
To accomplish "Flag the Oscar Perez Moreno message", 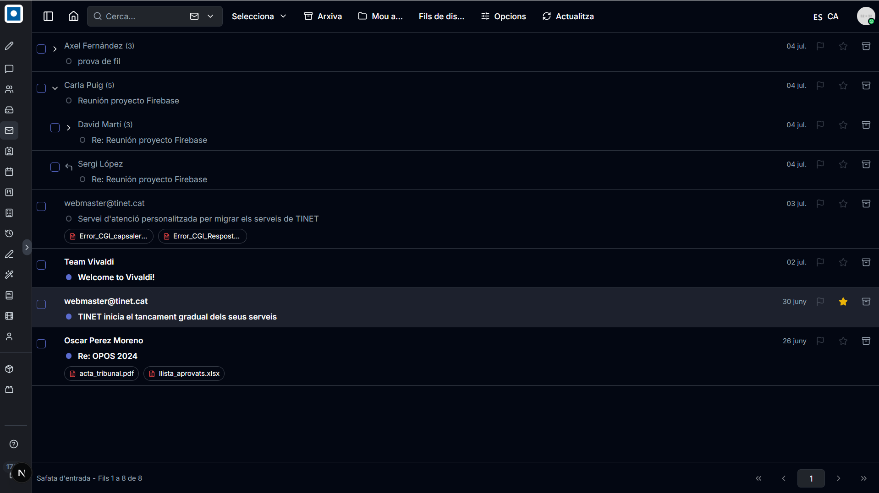I will [820, 341].
